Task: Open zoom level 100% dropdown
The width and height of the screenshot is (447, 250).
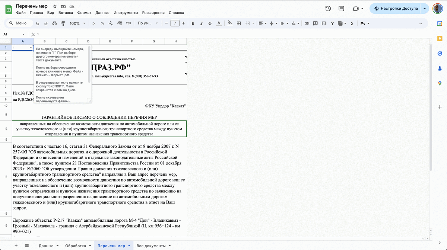Action: [x=77, y=23]
